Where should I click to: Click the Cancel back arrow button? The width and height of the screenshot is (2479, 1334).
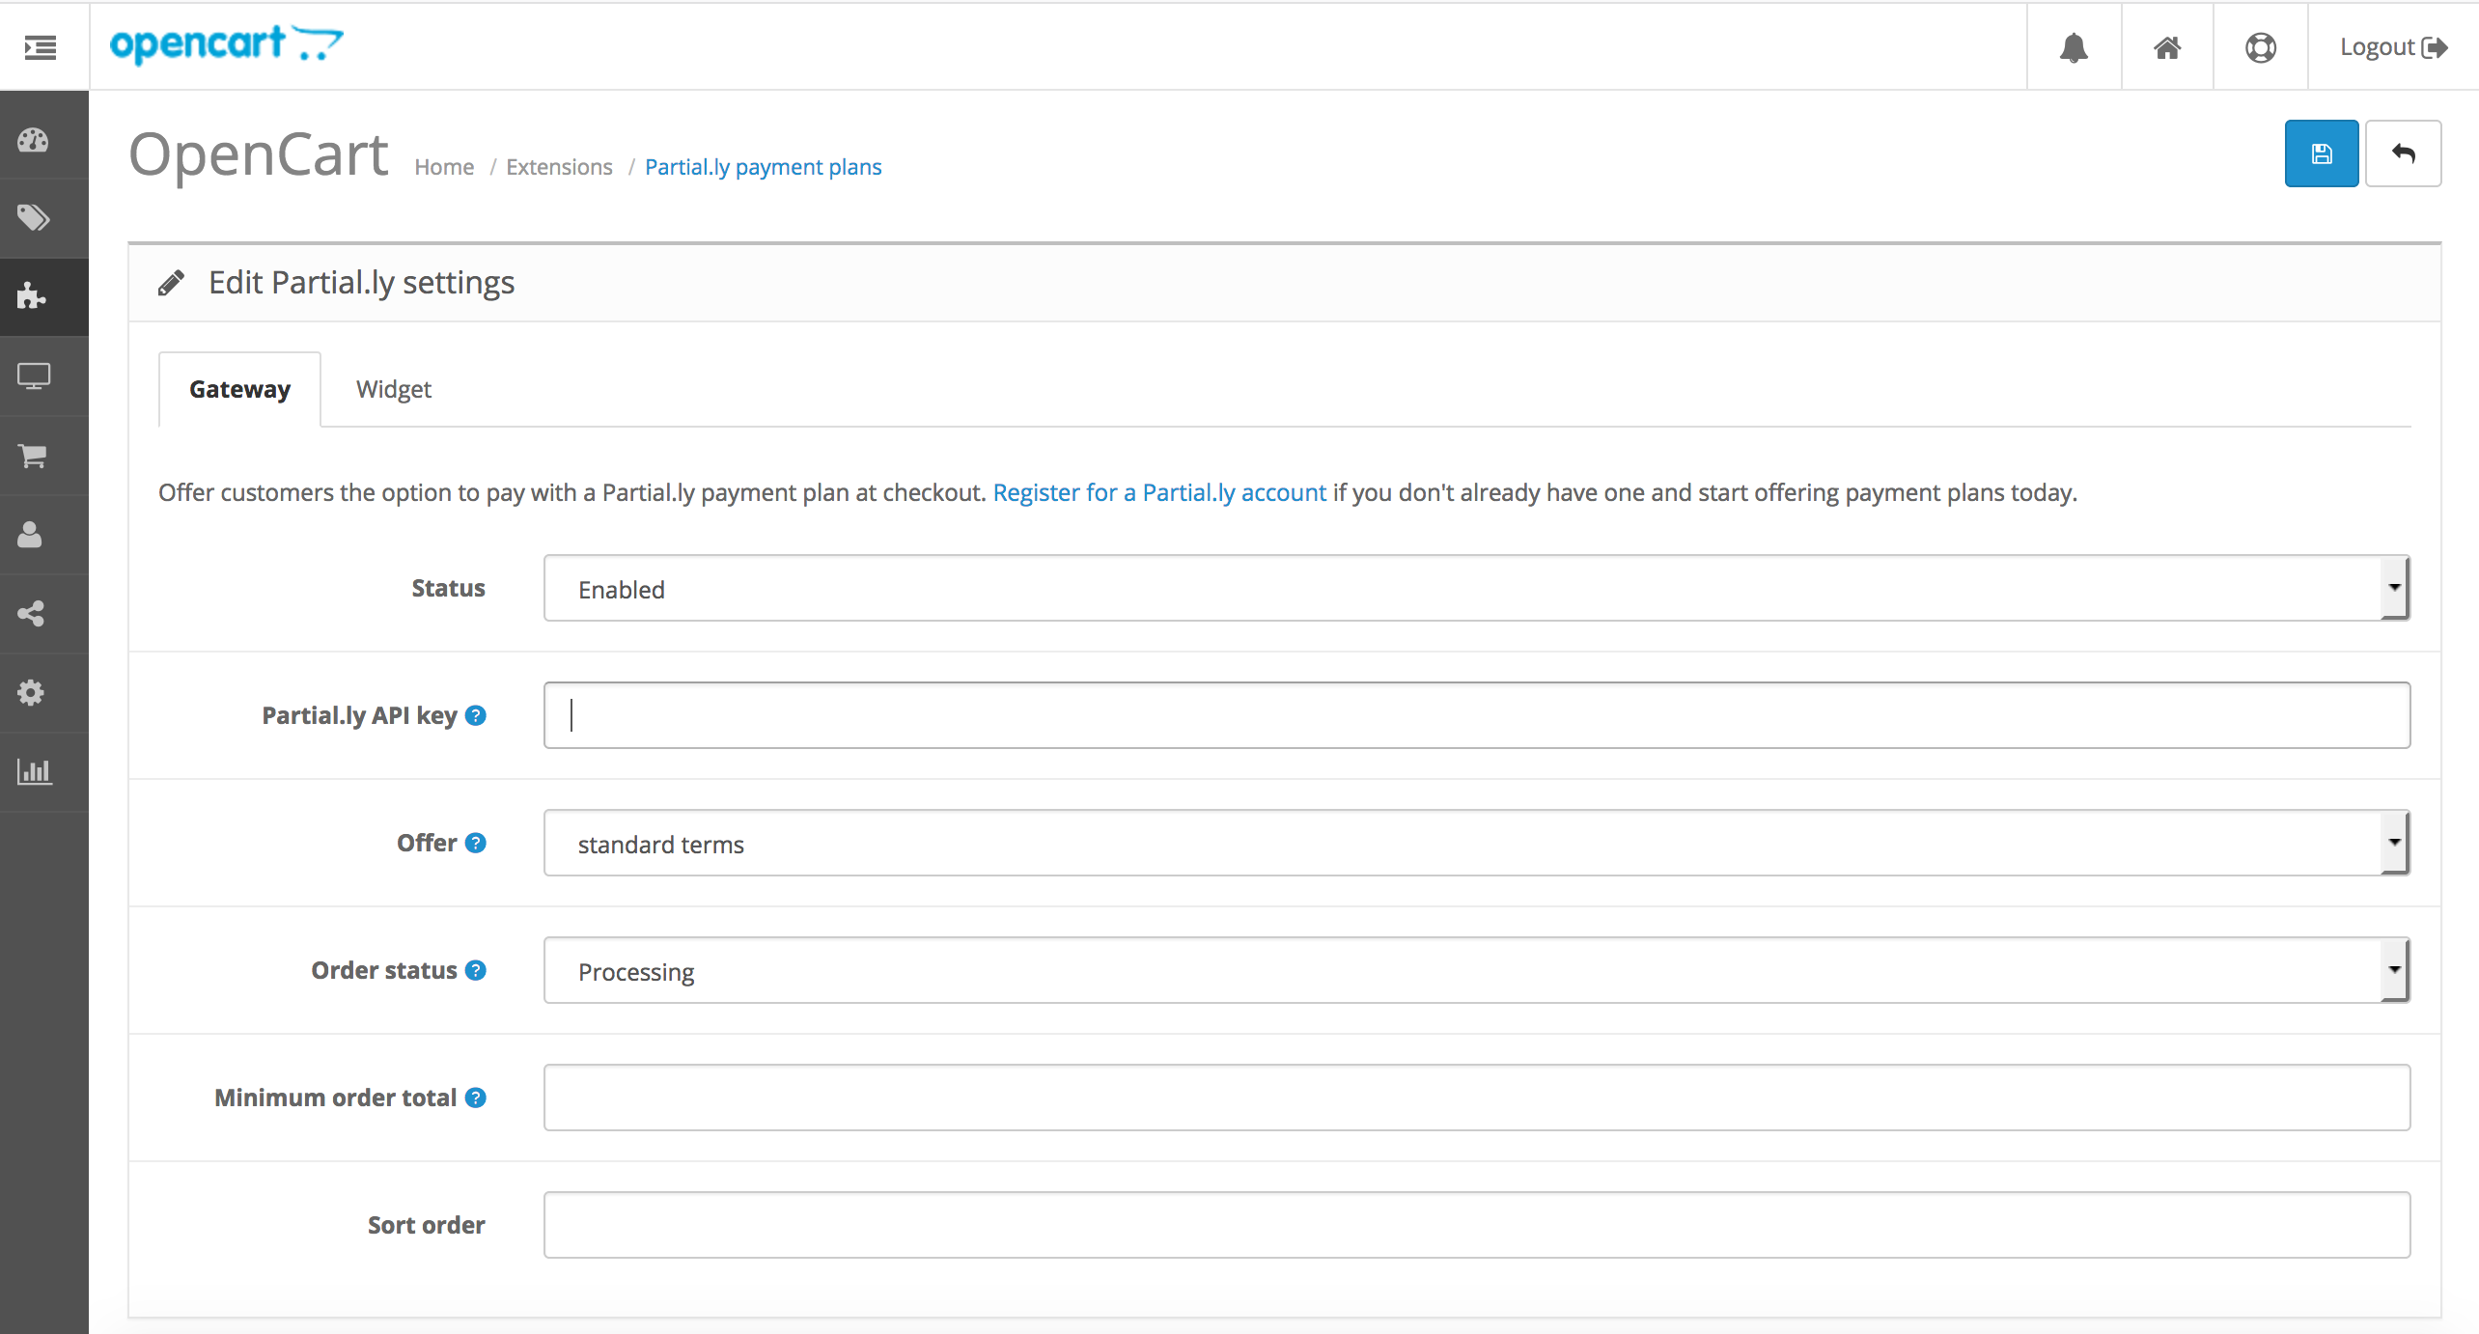[x=2404, y=153]
